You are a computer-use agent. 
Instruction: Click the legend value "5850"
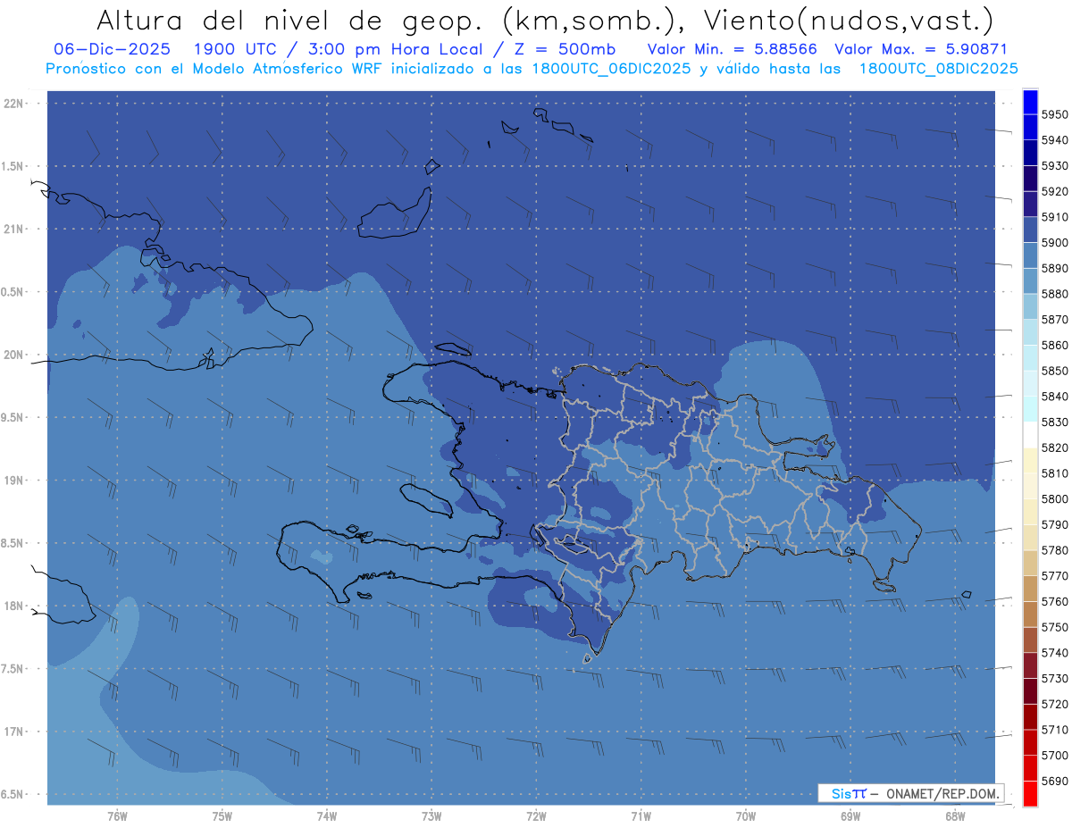pos(1053,371)
